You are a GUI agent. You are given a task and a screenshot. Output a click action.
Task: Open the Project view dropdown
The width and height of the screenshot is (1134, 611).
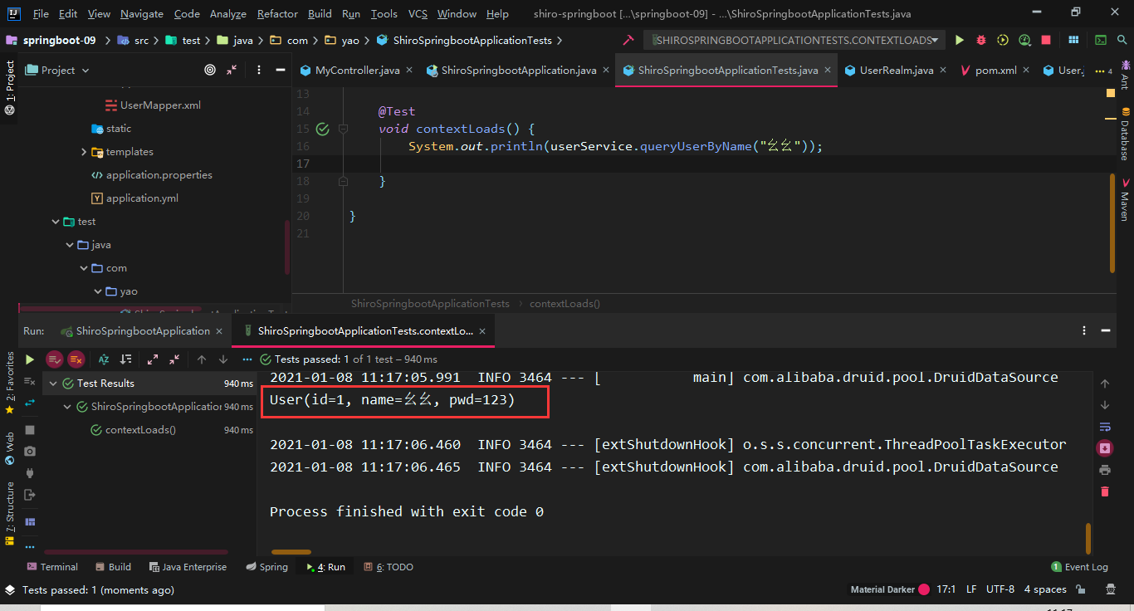(58, 71)
